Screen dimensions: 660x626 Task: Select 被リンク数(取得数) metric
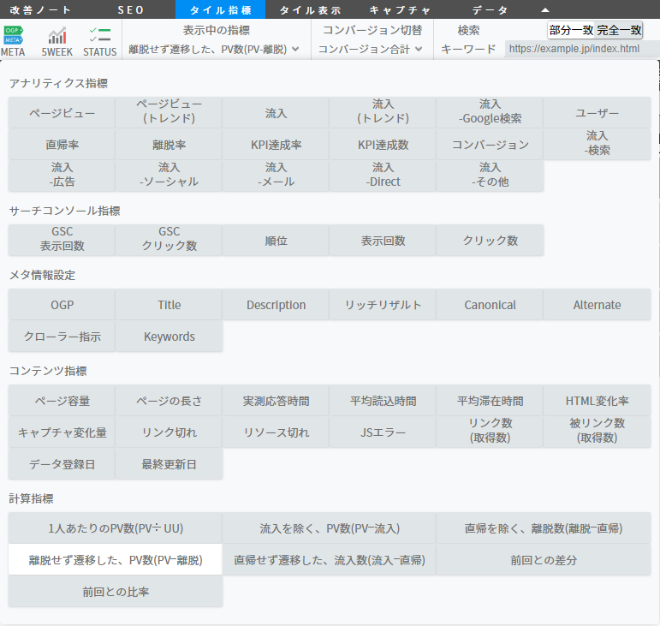[597, 432]
